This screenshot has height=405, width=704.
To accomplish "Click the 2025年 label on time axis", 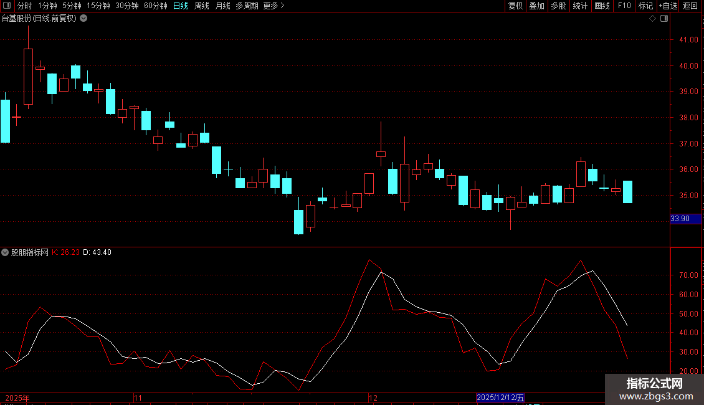I will (17, 398).
